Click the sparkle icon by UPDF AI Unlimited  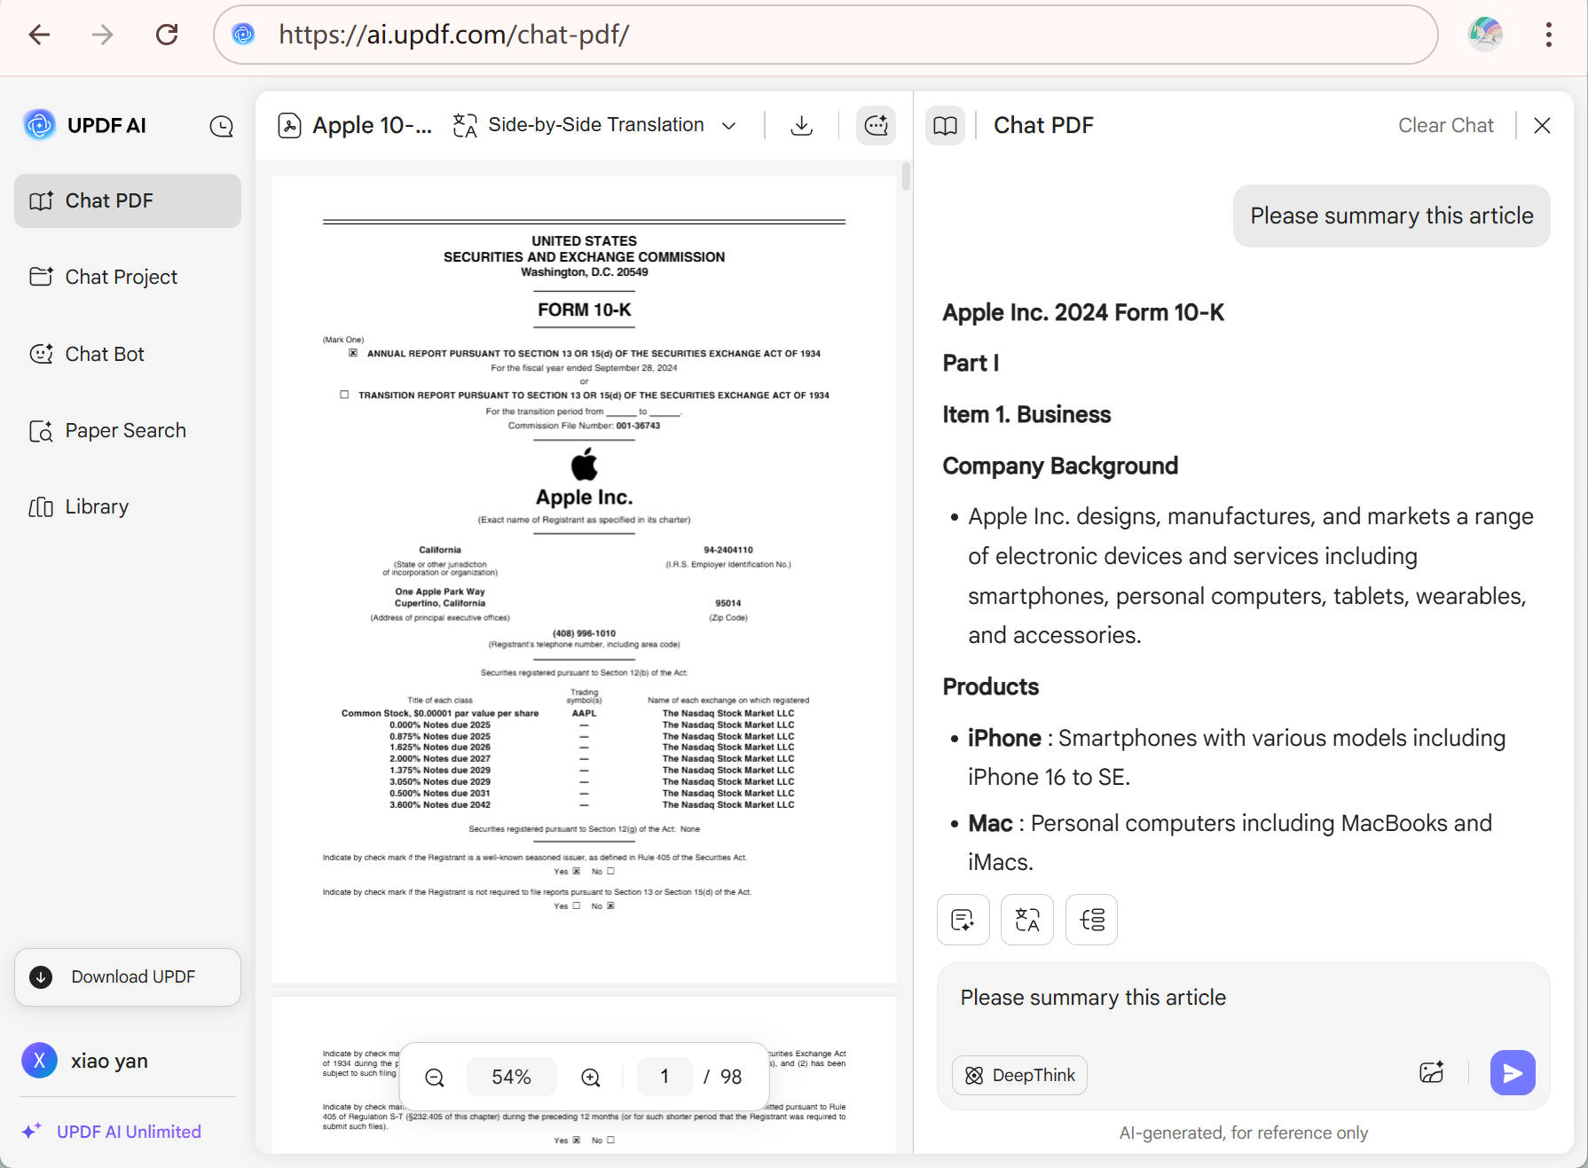pos(32,1131)
